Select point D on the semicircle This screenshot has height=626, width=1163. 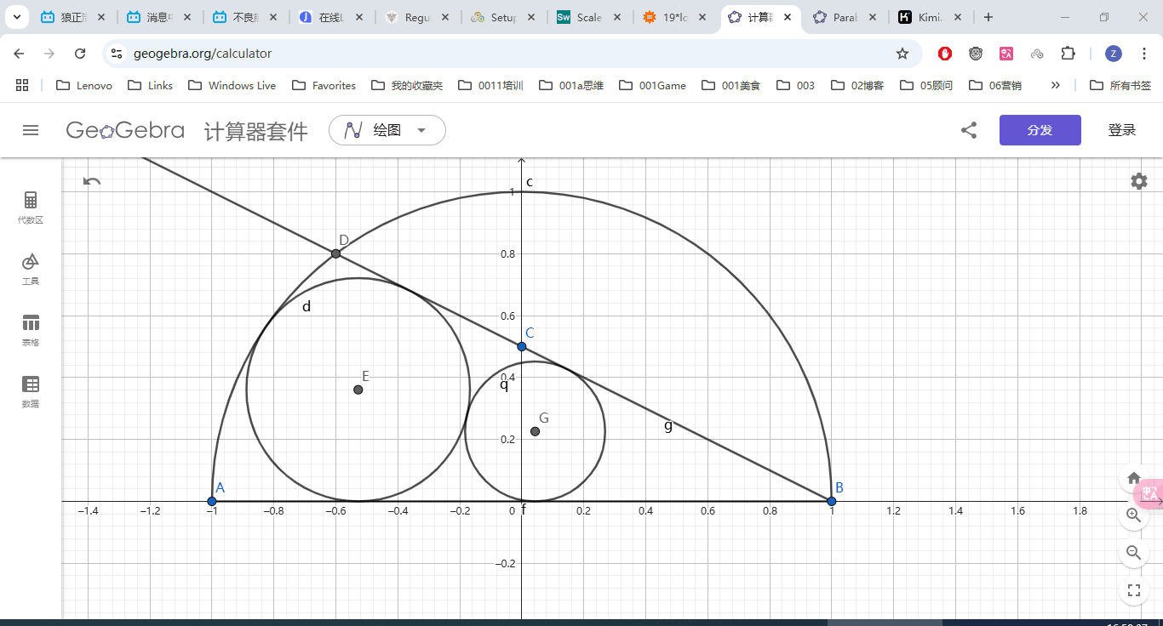tap(335, 253)
